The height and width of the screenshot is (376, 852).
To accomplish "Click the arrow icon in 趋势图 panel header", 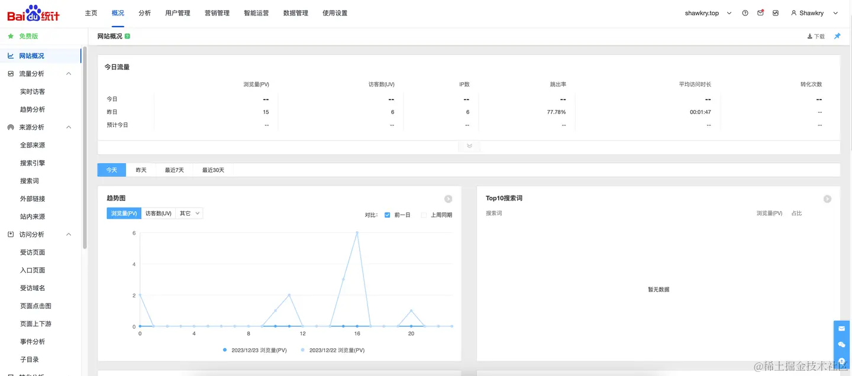I will [x=448, y=199].
